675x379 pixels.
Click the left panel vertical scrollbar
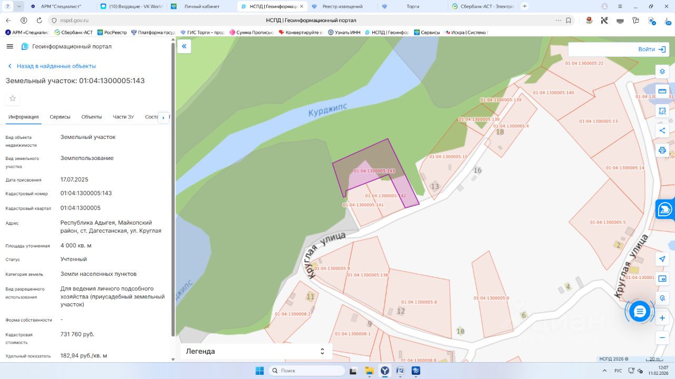(172, 189)
